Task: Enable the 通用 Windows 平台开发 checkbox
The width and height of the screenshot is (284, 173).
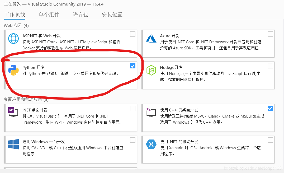Action: pos(133,140)
